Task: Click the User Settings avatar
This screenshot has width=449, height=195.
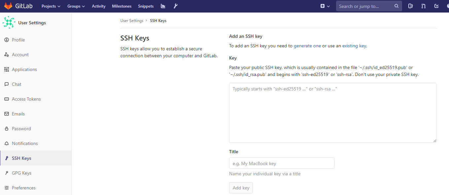Action: tap(9, 23)
